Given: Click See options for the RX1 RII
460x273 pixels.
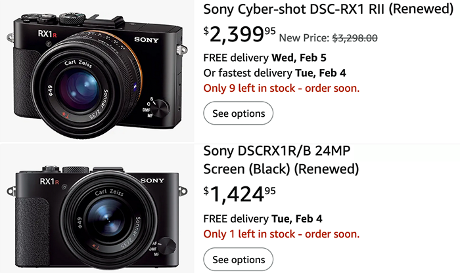Looking at the screenshot, I should point(238,113).
